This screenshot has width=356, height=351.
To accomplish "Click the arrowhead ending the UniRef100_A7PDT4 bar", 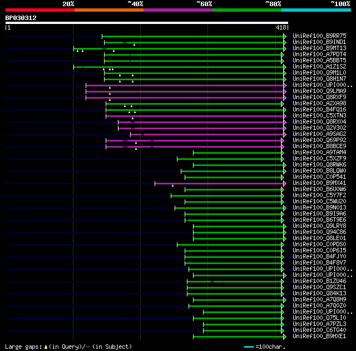I will [x=283, y=55].
